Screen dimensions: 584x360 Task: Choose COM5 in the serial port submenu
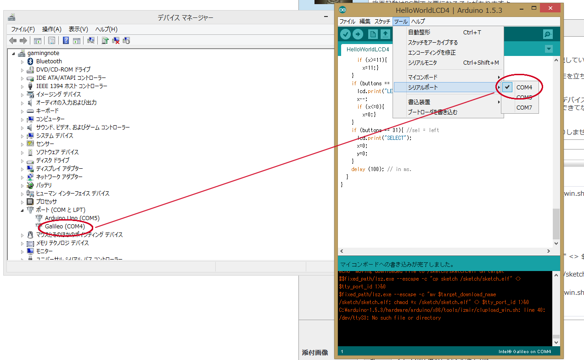[x=524, y=98]
